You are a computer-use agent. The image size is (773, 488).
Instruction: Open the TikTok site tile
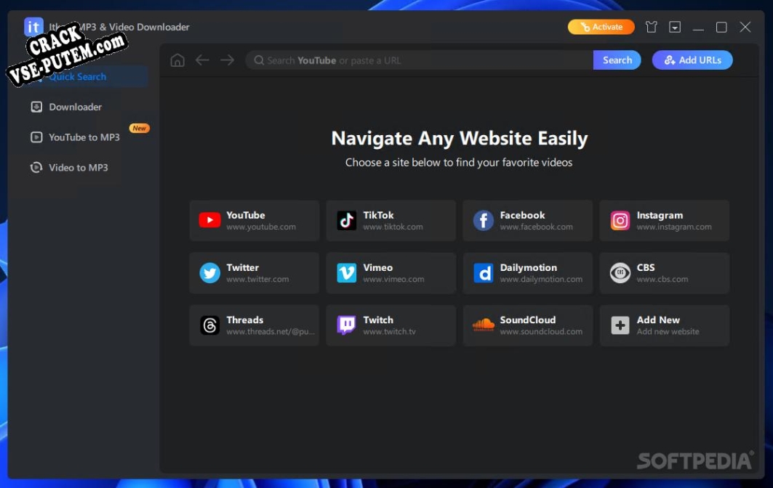391,221
